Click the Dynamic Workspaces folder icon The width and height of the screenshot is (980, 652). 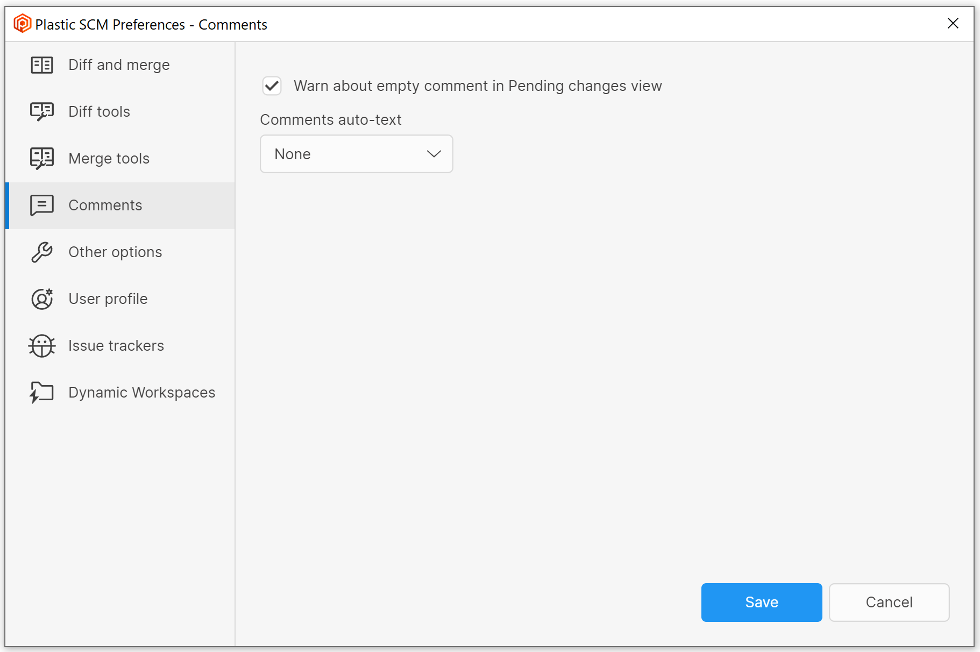click(41, 392)
